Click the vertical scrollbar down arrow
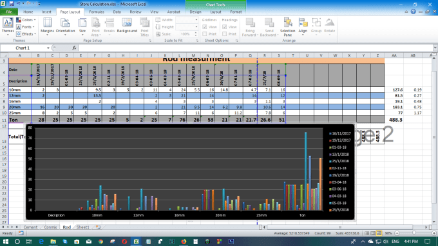Screen dimensions: 438x246 coord(434,222)
